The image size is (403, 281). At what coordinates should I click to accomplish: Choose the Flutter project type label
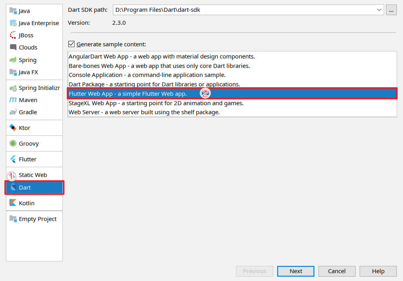pos(27,159)
